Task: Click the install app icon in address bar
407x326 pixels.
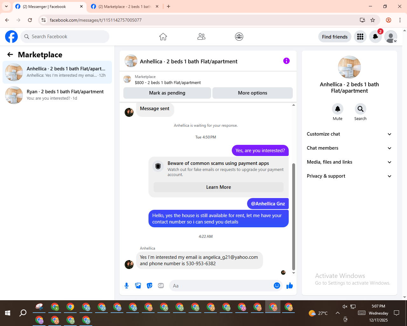Action: click(x=362, y=20)
